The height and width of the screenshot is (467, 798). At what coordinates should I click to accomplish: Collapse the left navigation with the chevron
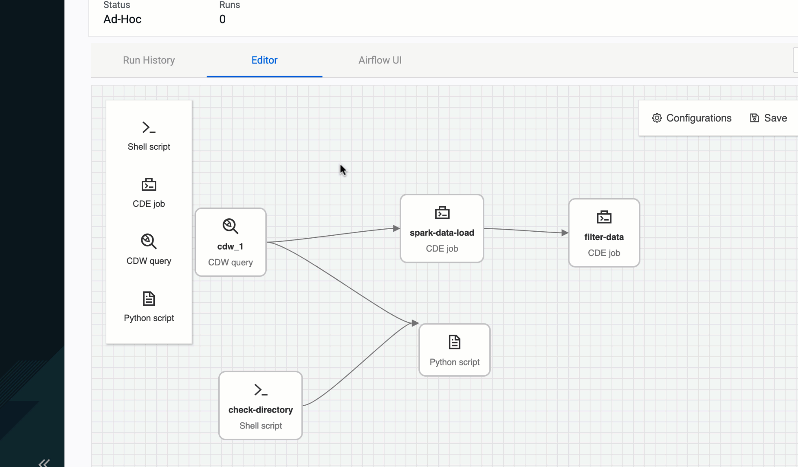tap(44, 462)
